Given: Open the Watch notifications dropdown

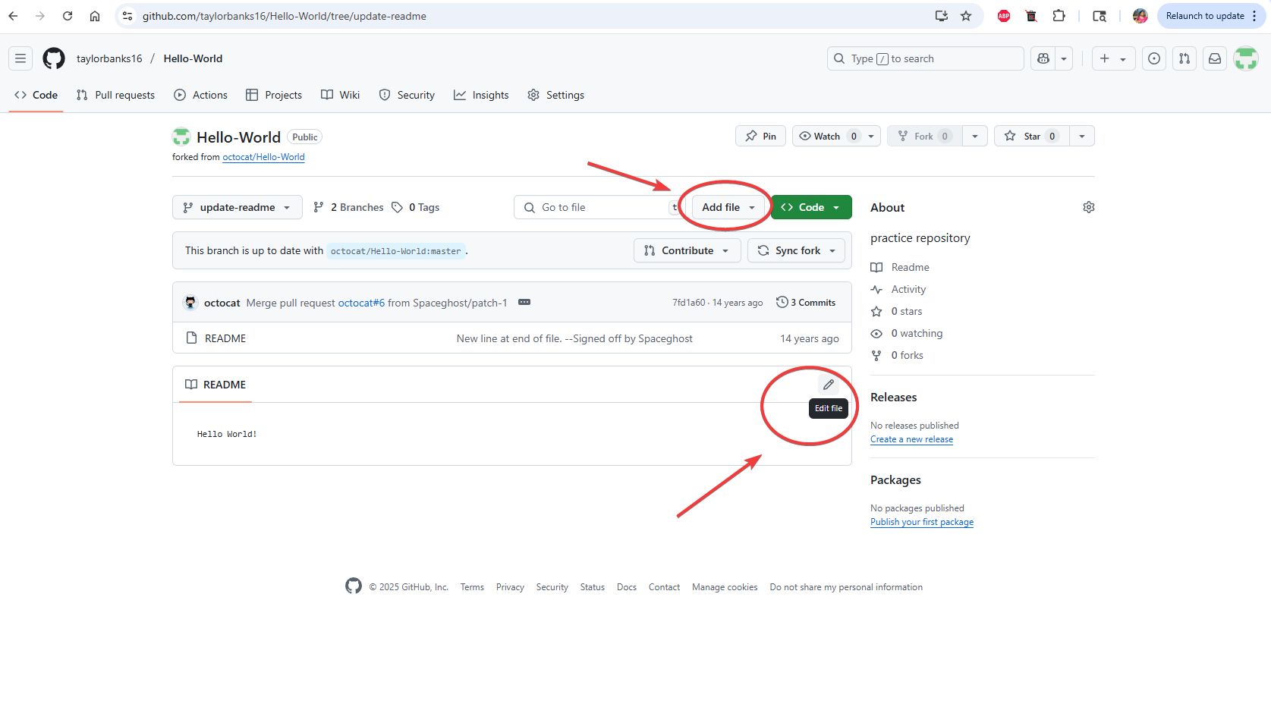Looking at the screenshot, I should coord(836,136).
